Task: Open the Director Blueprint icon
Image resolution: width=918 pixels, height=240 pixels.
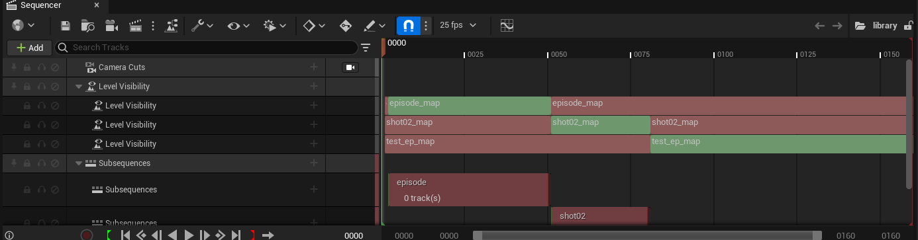Action: pyautogui.click(x=172, y=26)
